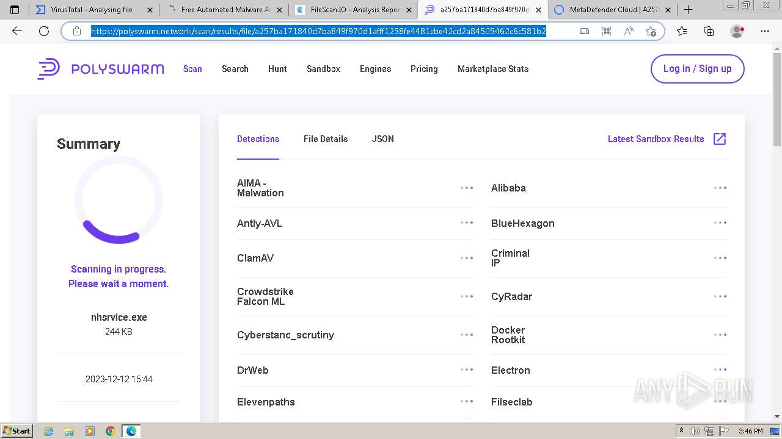
Task: Click the Log in / Sign up button
Action: 698,69
